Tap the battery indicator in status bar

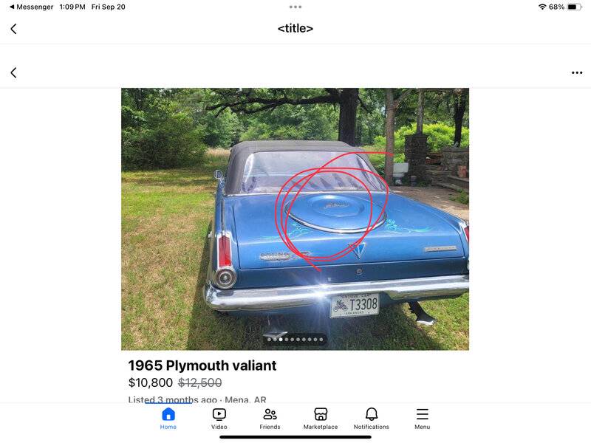tap(575, 7)
